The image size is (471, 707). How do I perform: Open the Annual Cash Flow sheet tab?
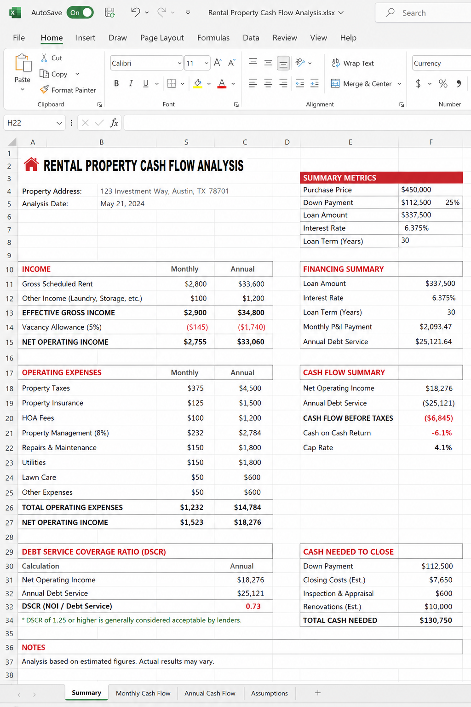point(210,693)
